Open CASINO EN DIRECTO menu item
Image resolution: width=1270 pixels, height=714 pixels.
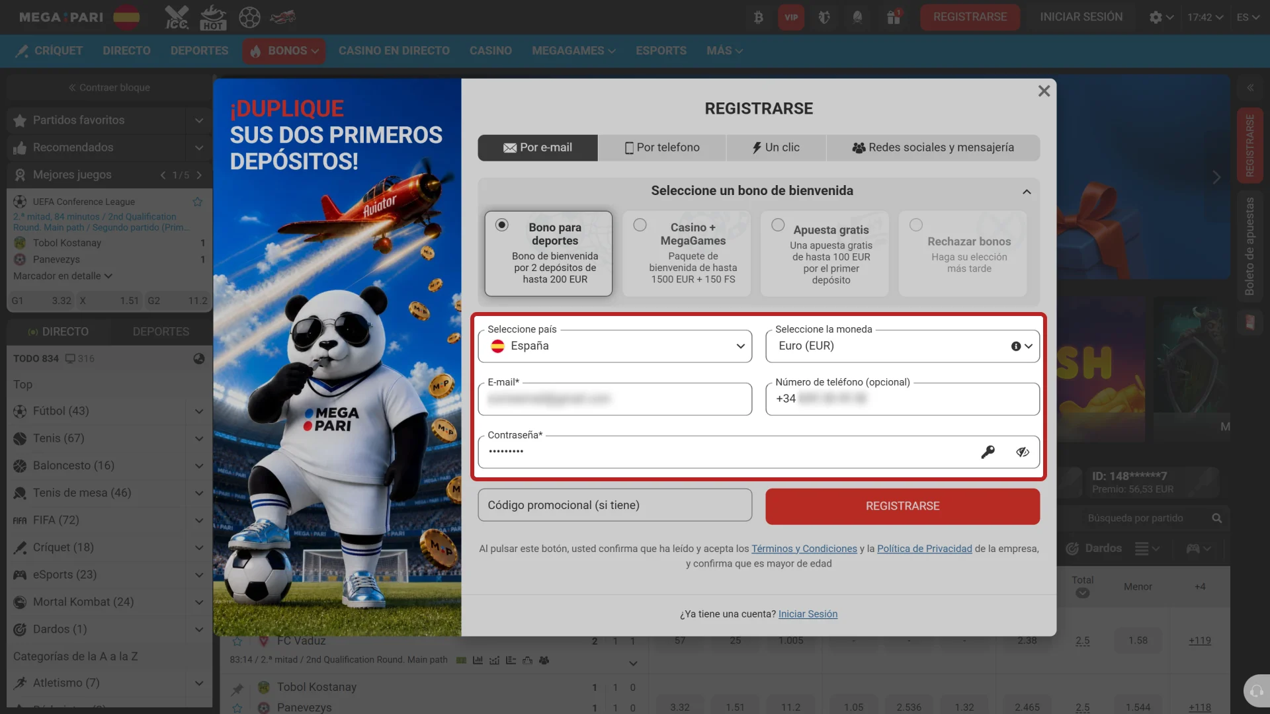pyautogui.click(x=394, y=51)
